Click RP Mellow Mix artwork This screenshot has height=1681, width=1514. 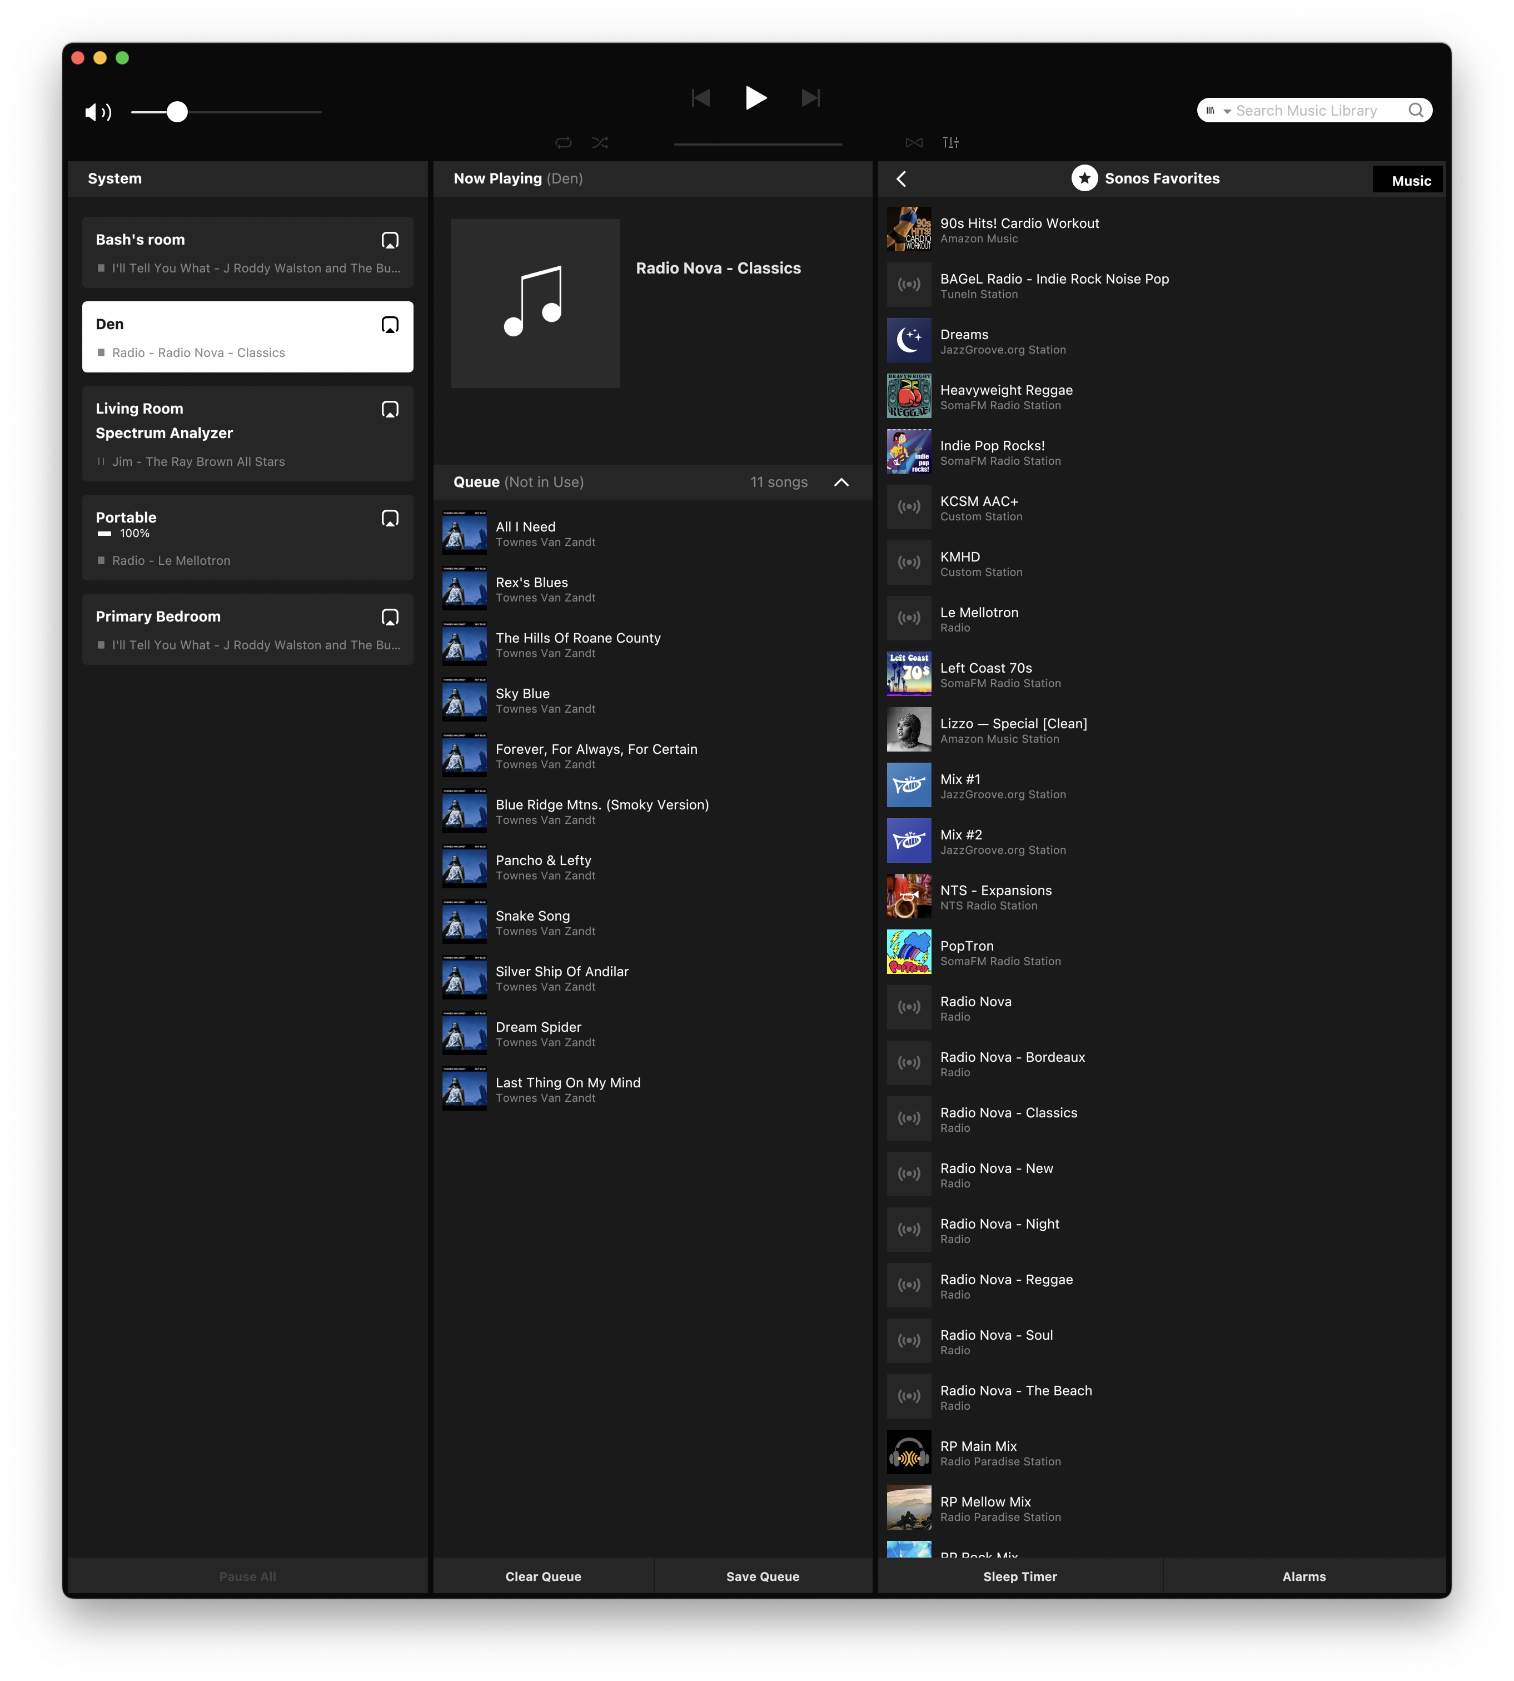(x=908, y=1509)
